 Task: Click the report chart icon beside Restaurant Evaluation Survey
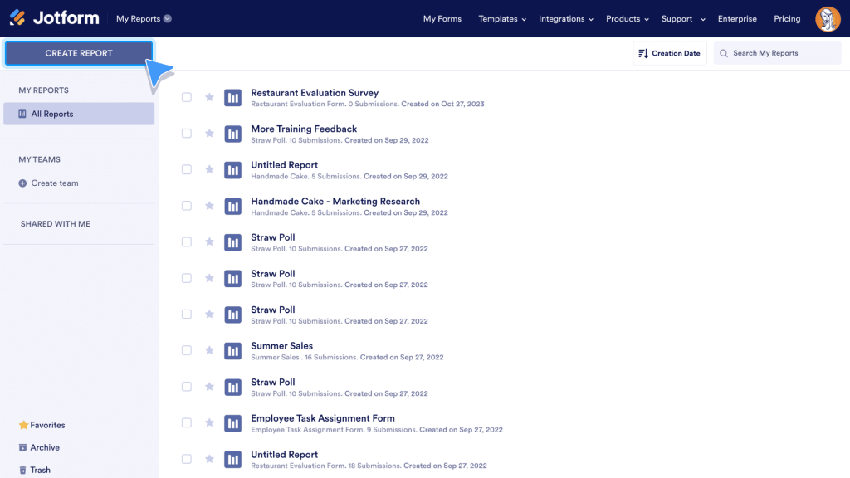(x=232, y=97)
